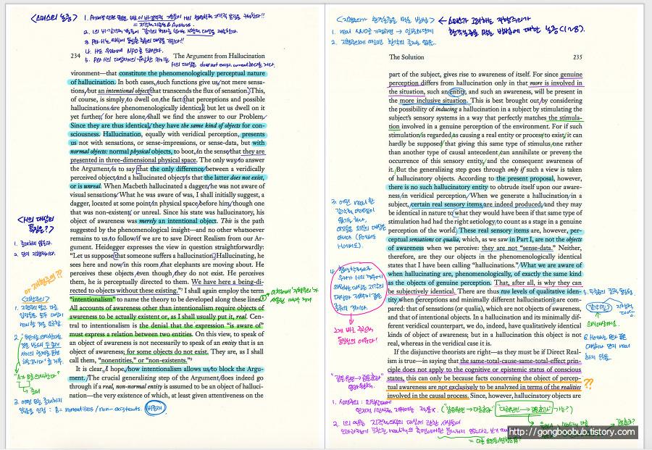Click the page header "The Argument from Hallucination"
652x450 pixels.
(219, 56)
